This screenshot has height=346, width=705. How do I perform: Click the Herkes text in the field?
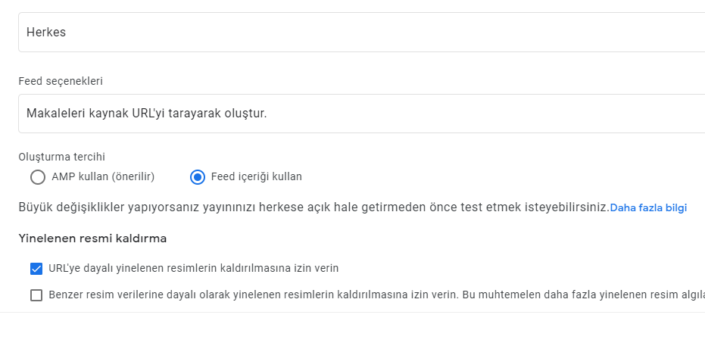tap(46, 33)
